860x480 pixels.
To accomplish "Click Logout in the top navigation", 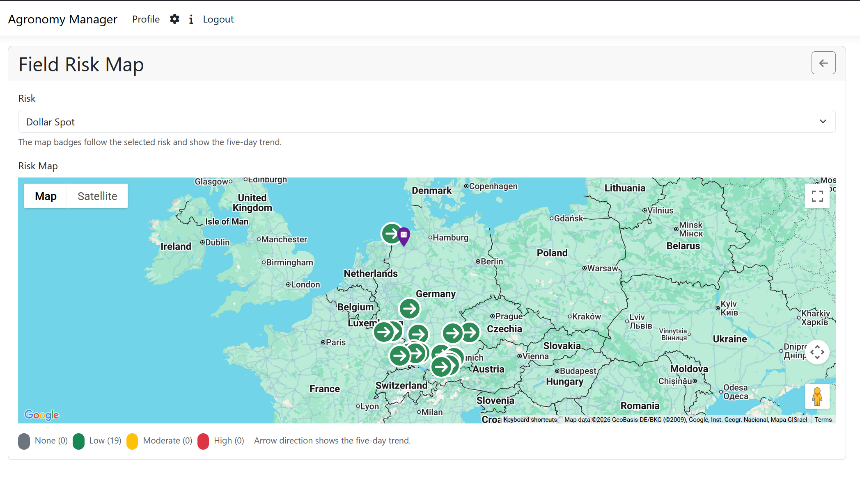I will coord(218,19).
